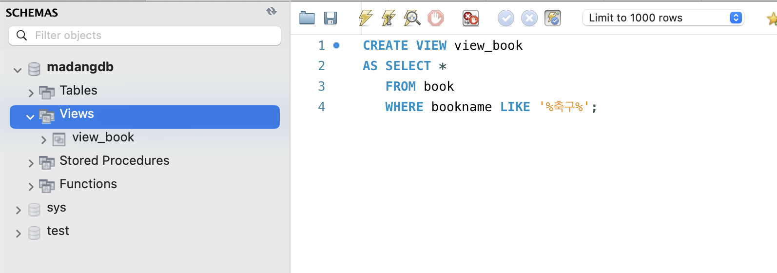Viewport: 777px width, 273px height.
Task: Click line number 3 in the gutter
Action: click(x=321, y=86)
